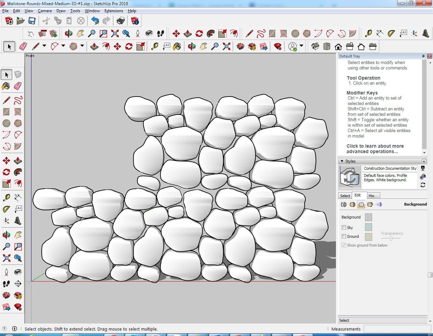Collapse the Styles panel
Screen dimensions: 433x336
click(342, 161)
